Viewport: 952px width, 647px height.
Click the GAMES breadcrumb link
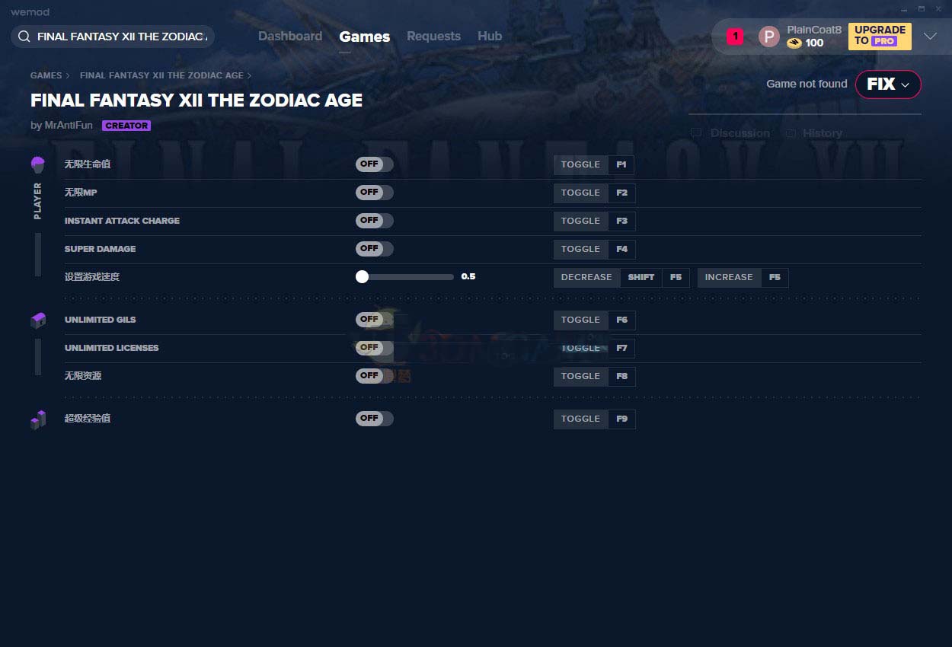tap(46, 75)
